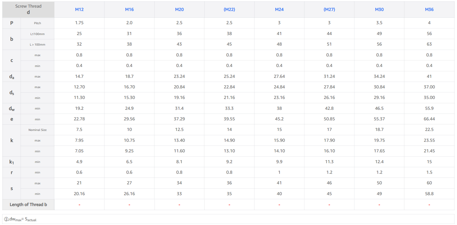Select the M36 column header
Image resolution: width=457 pixels, height=225 pixels.
[x=429, y=9]
